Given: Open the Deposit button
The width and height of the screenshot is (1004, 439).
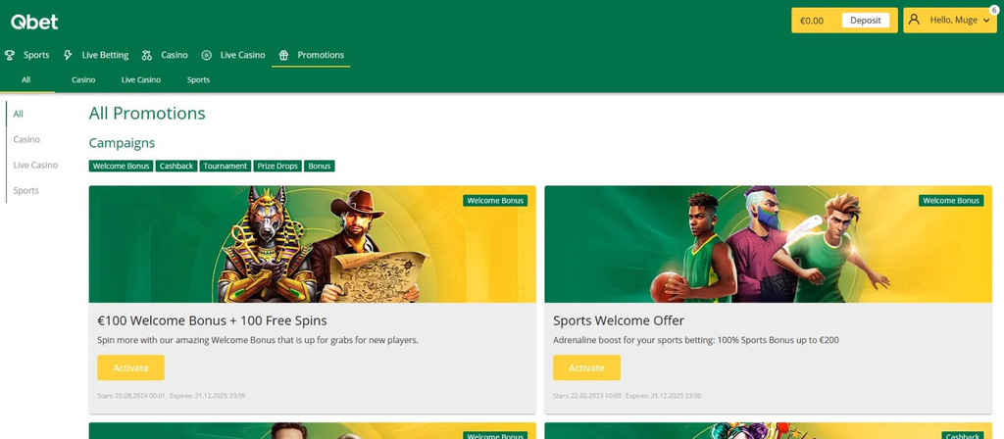Looking at the screenshot, I should pyautogui.click(x=866, y=21).
